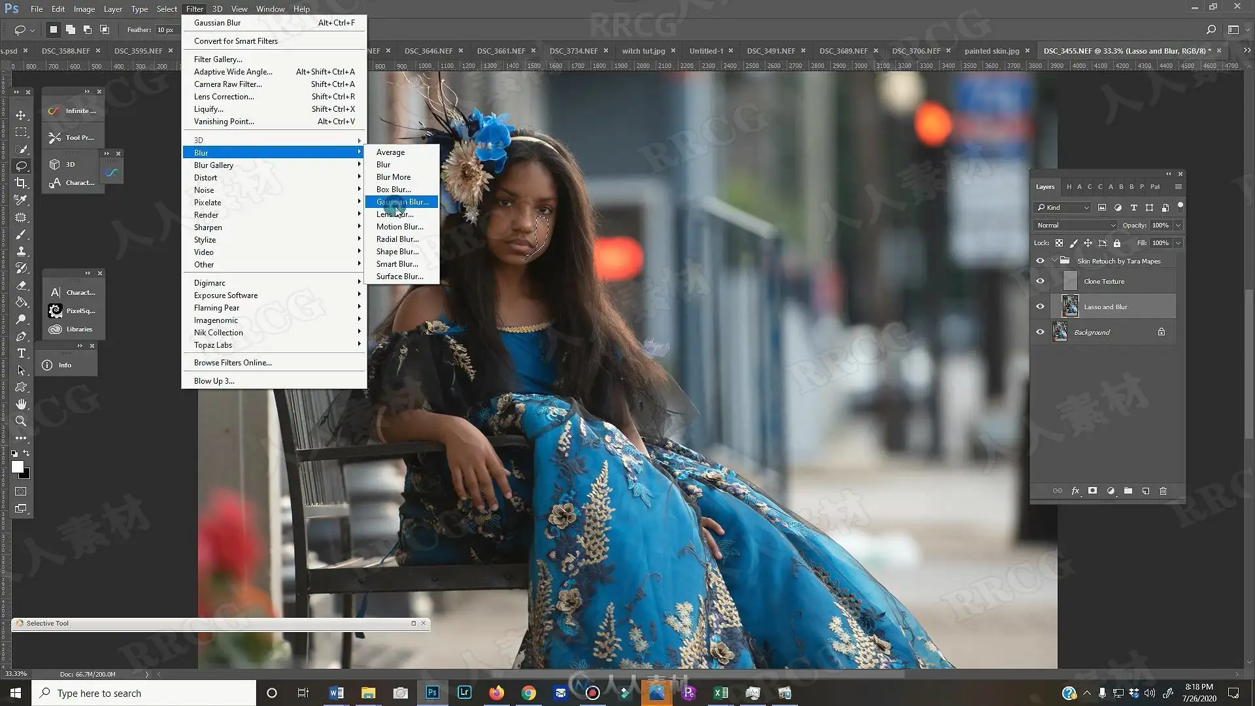The image size is (1255, 706).
Task: Toggle visibility of Clone Texture layer
Action: (1040, 281)
